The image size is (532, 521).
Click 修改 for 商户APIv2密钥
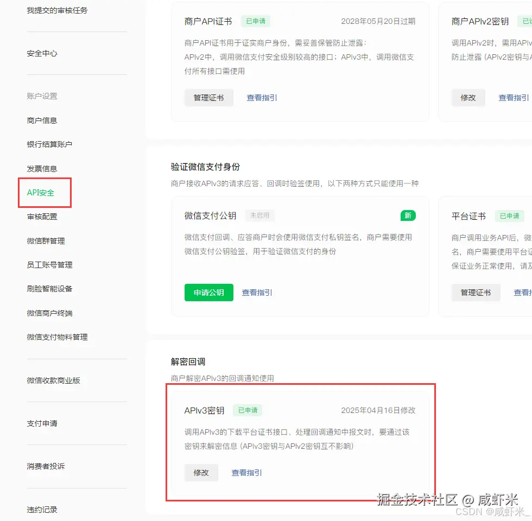(468, 98)
